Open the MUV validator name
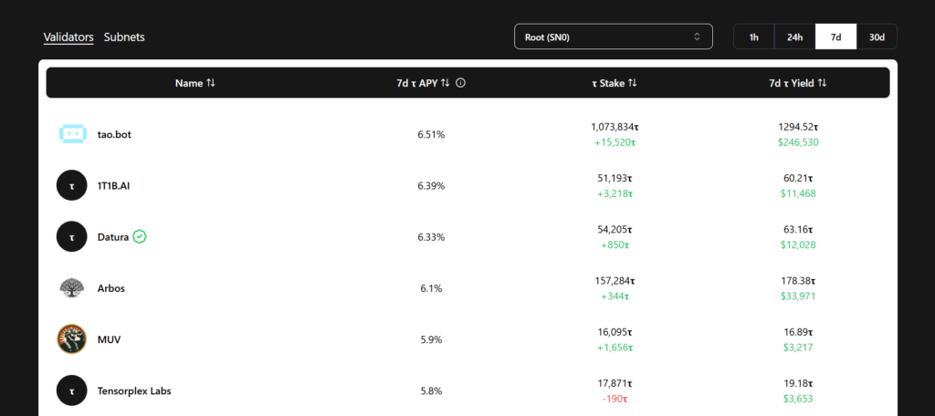The width and height of the screenshot is (935, 416). [x=110, y=339]
